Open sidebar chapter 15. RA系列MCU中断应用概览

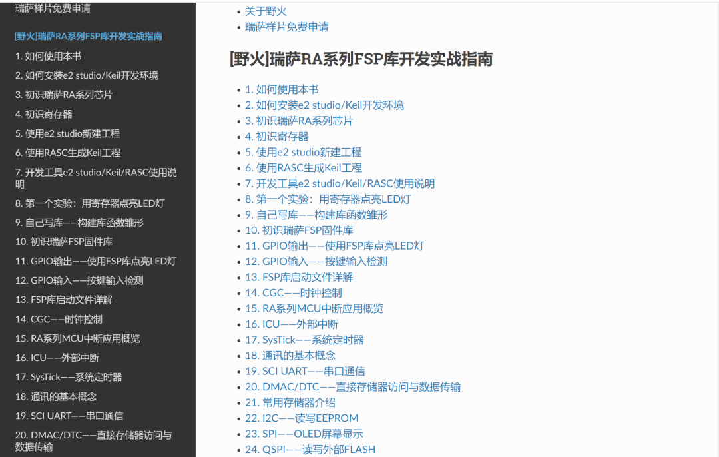77,338
